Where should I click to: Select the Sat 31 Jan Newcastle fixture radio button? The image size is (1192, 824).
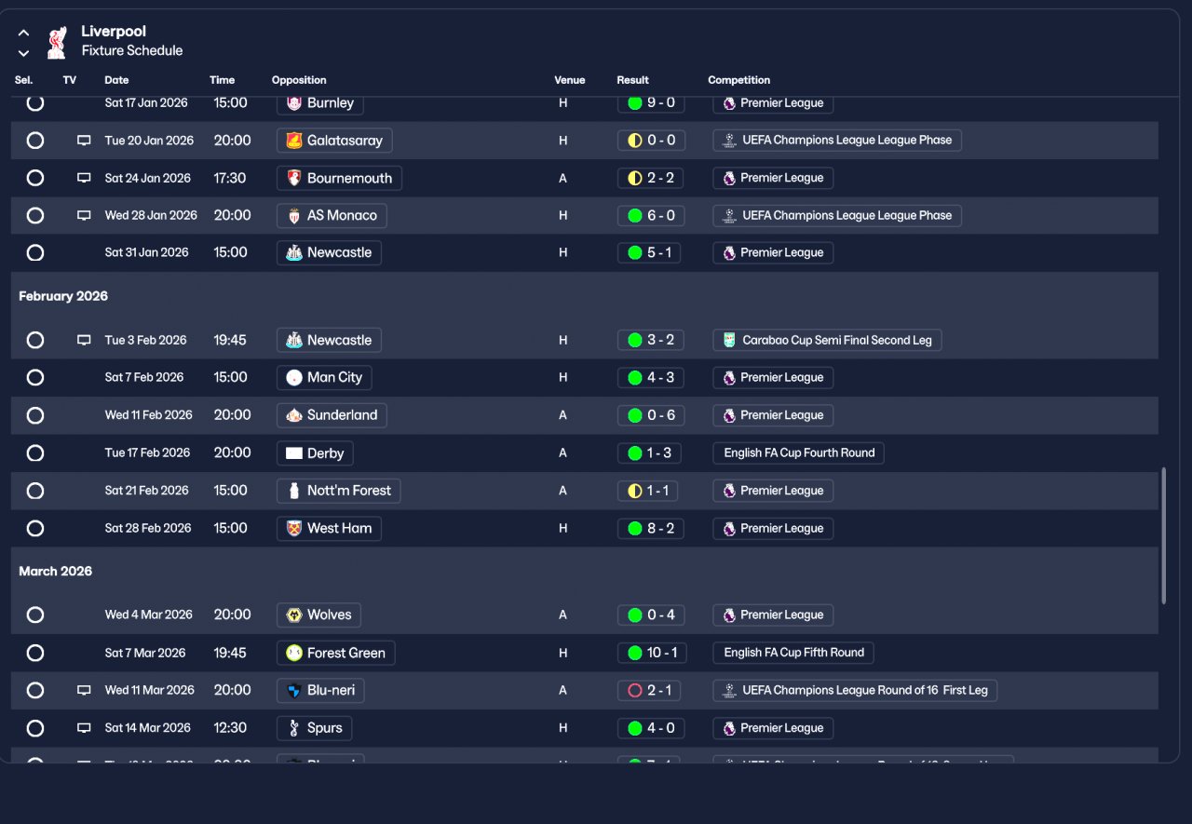(x=35, y=252)
